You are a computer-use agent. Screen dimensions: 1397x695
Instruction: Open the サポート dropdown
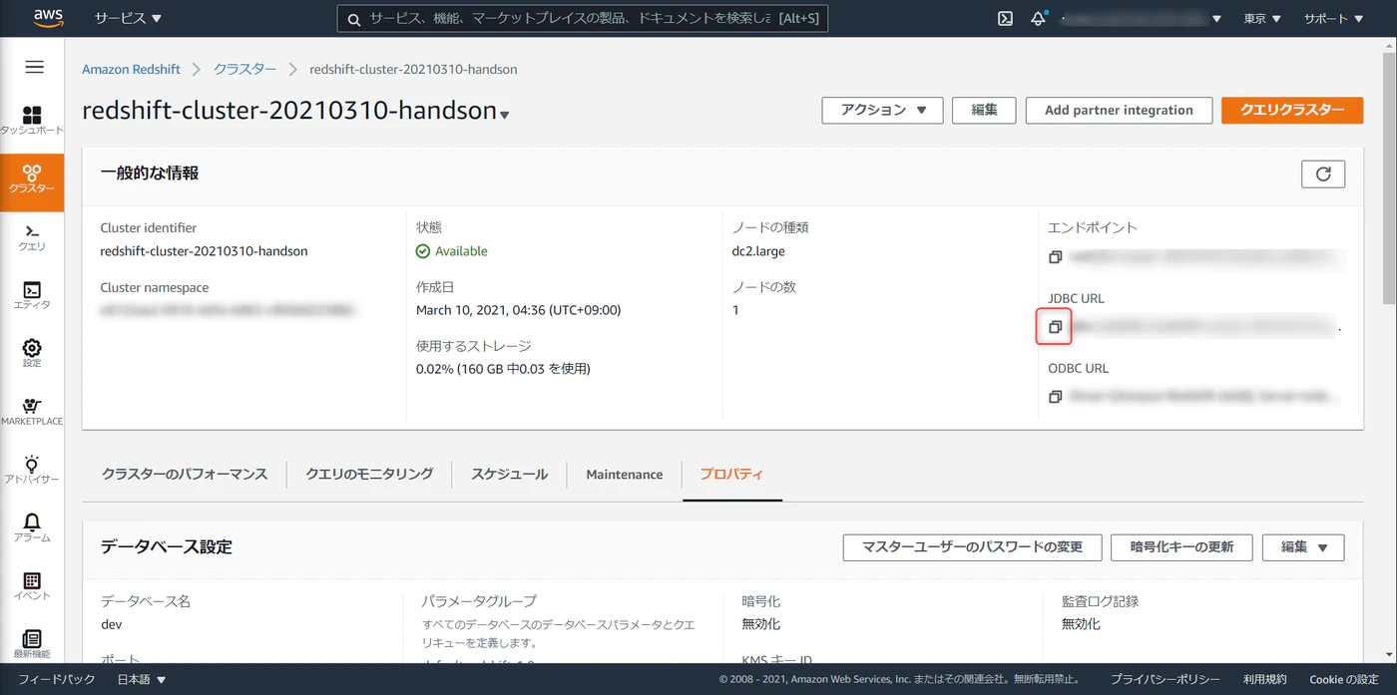tap(1332, 19)
